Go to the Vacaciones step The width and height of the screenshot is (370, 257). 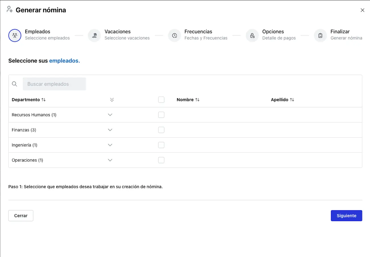coord(119,35)
